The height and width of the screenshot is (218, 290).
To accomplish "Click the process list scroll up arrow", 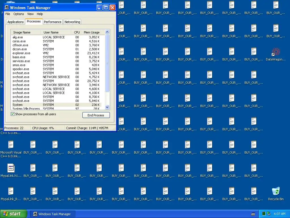I will coord(107,32).
